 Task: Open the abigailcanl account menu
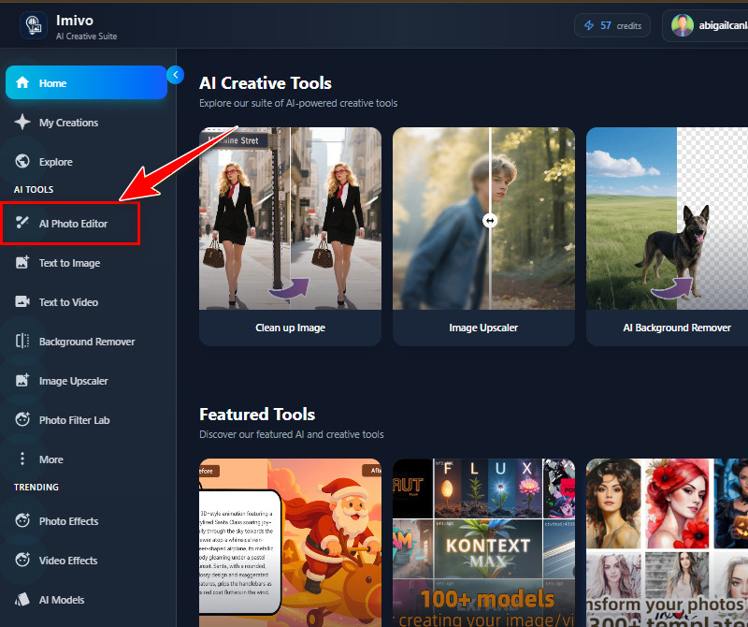pyautogui.click(x=706, y=25)
